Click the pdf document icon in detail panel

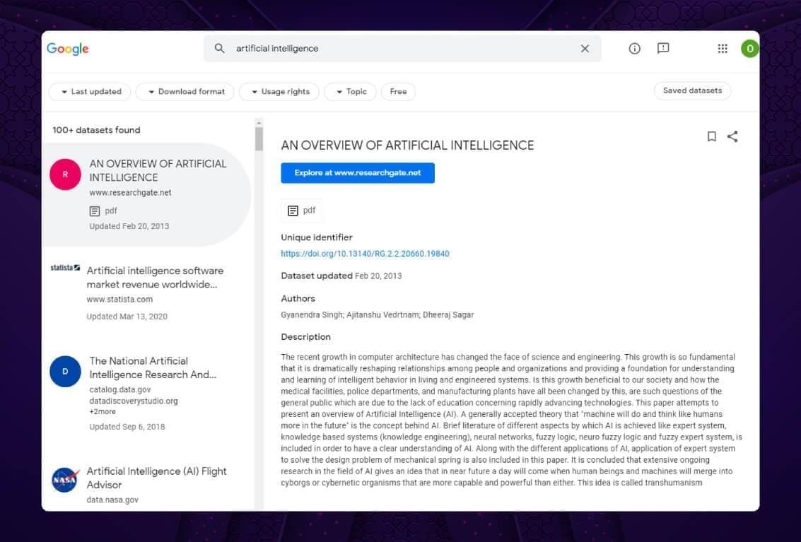tap(293, 211)
